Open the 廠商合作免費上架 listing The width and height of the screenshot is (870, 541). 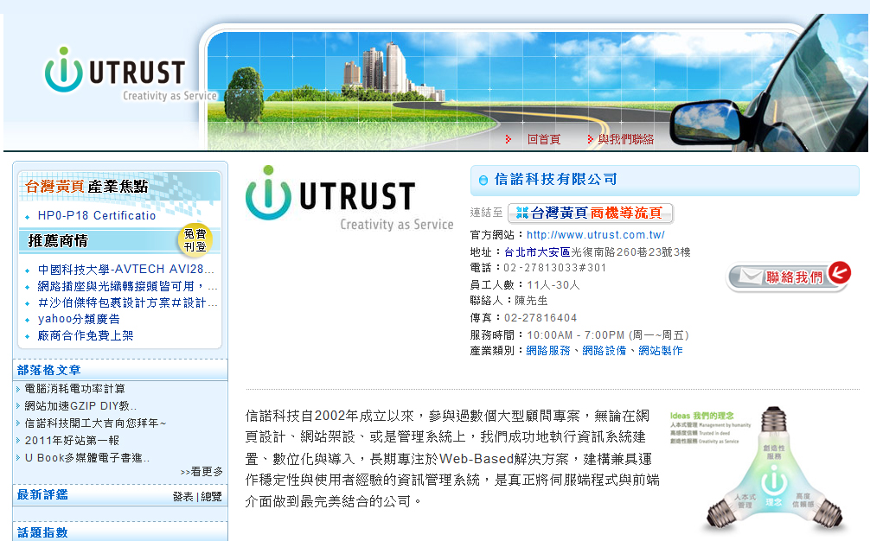click(x=86, y=336)
